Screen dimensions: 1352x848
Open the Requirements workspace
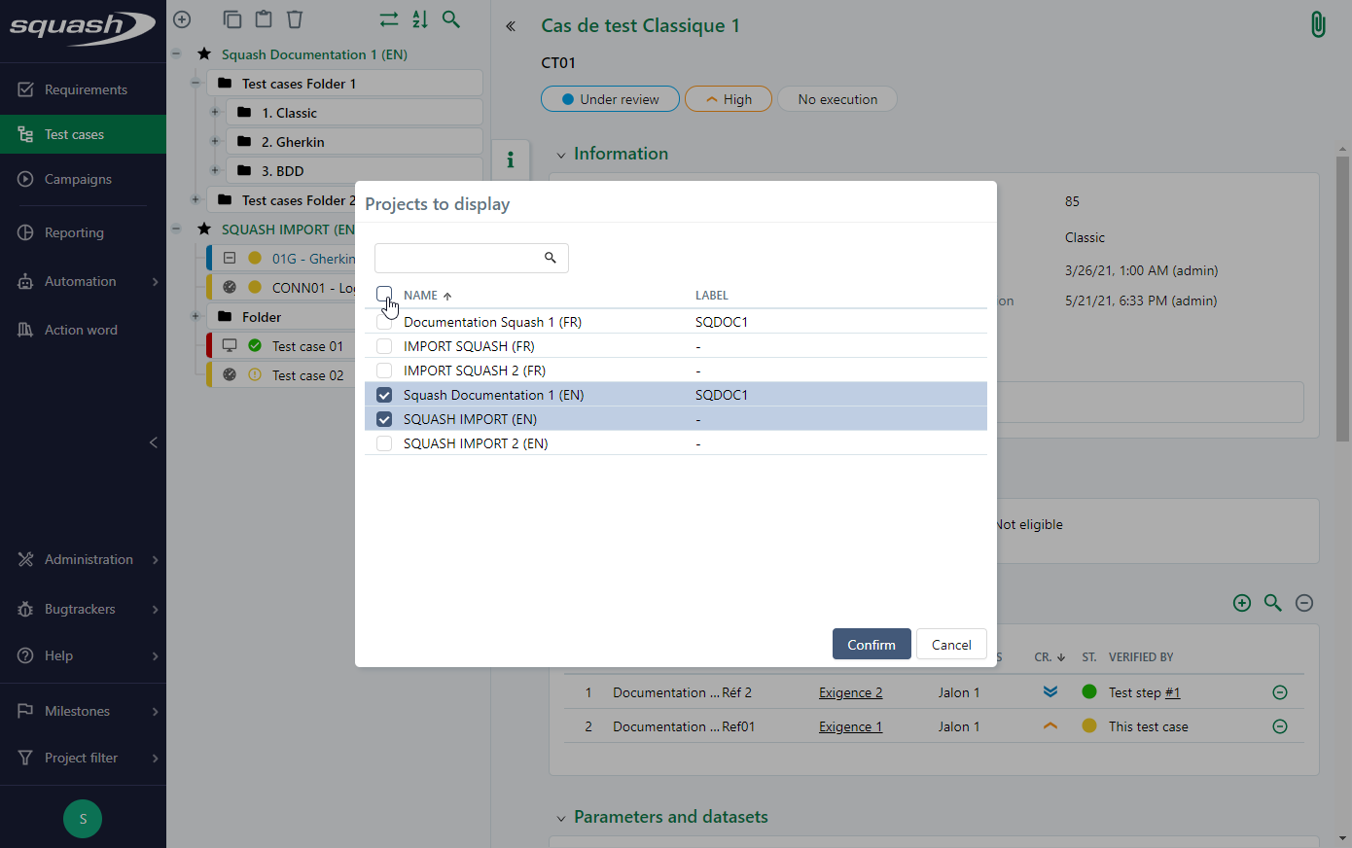click(86, 89)
